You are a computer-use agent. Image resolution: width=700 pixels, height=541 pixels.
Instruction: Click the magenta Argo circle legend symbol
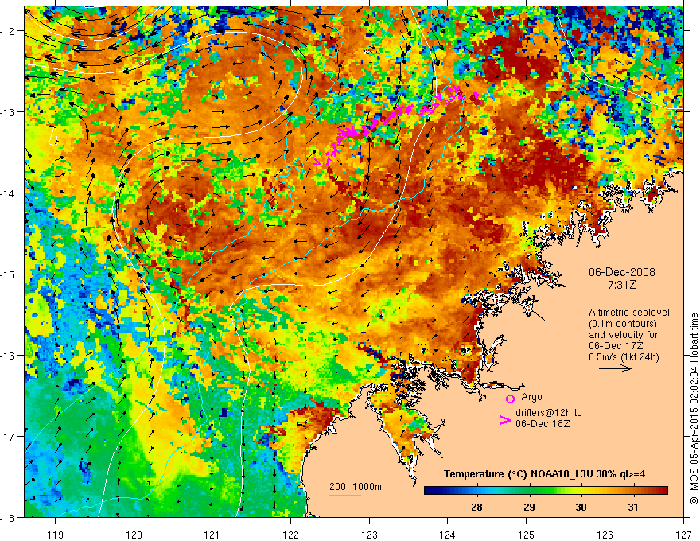point(510,399)
